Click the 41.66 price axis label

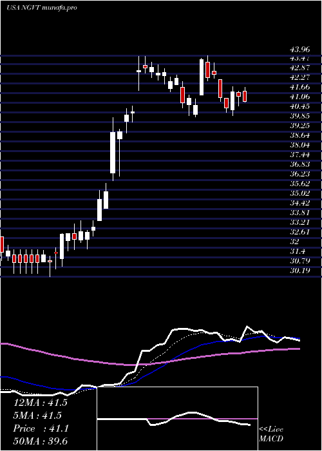tap(299, 87)
